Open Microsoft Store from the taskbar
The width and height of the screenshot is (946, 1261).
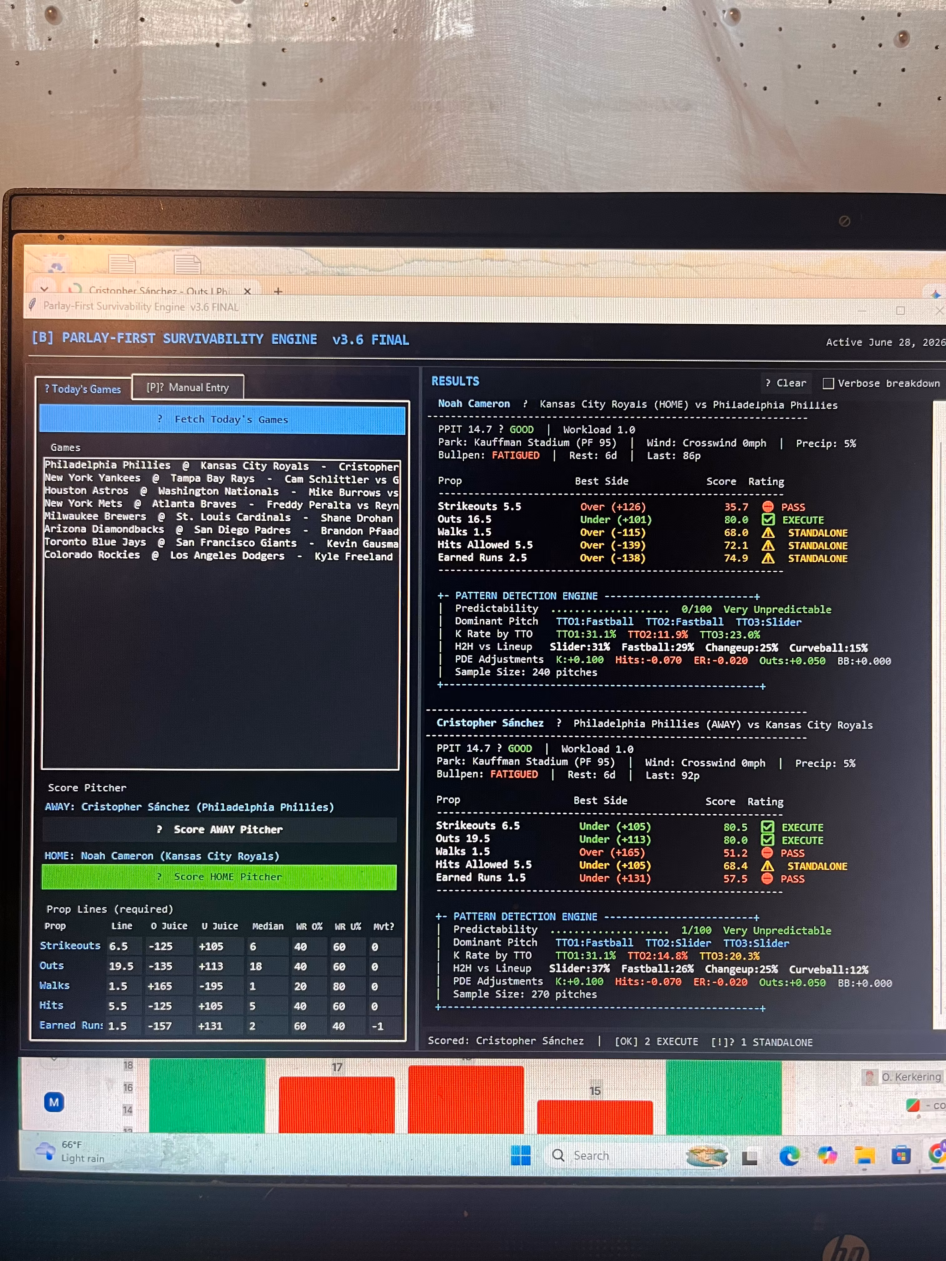coord(901,1156)
